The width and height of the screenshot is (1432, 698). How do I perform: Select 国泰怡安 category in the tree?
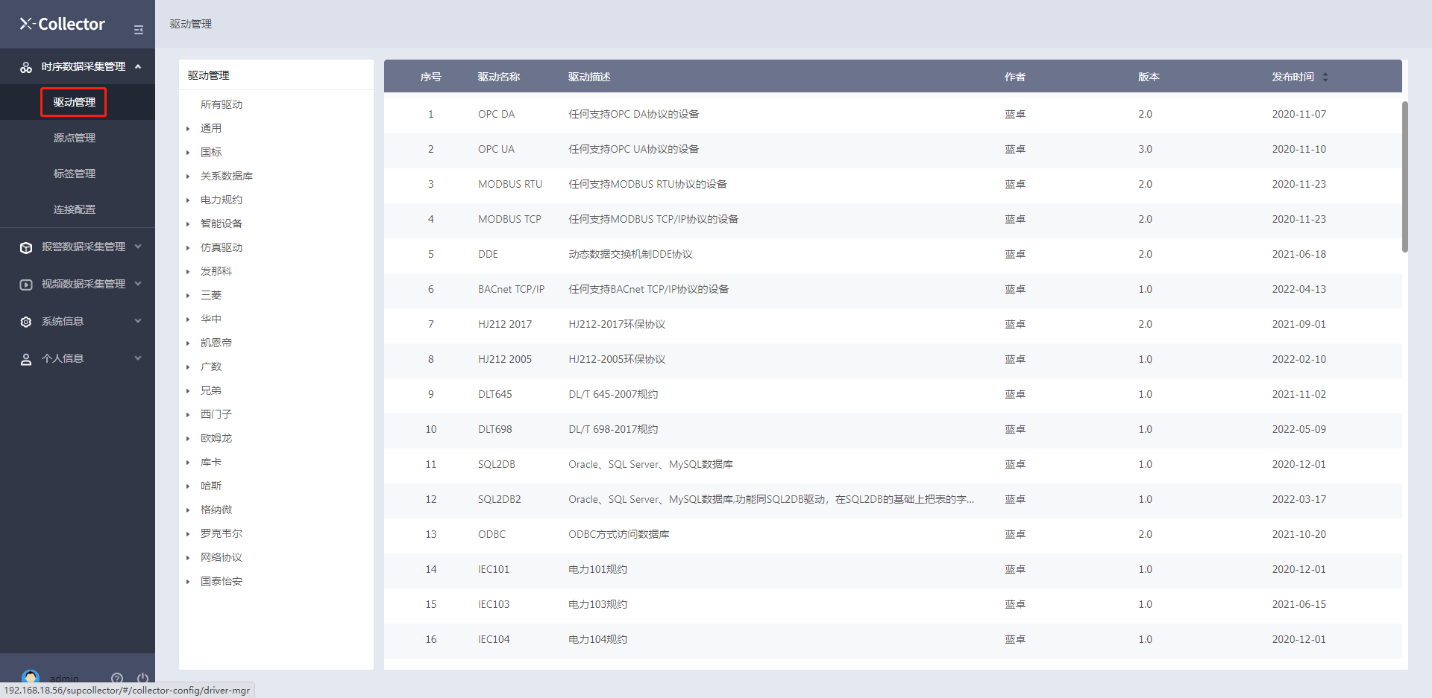pos(222,581)
